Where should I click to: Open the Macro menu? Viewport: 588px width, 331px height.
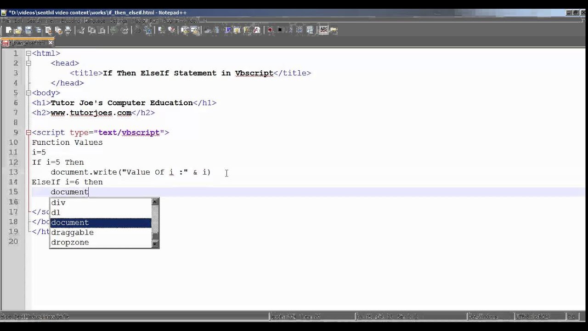[x=139, y=21]
